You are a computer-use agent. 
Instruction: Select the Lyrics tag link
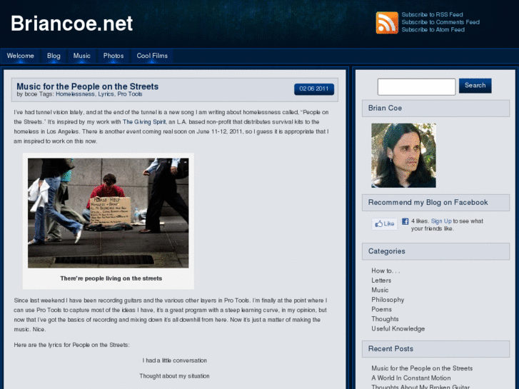click(x=106, y=94)
